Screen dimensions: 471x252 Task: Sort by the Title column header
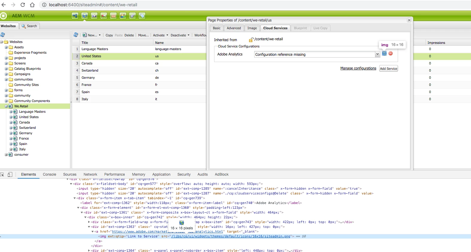pyautogui.click(x=117, y=43)
